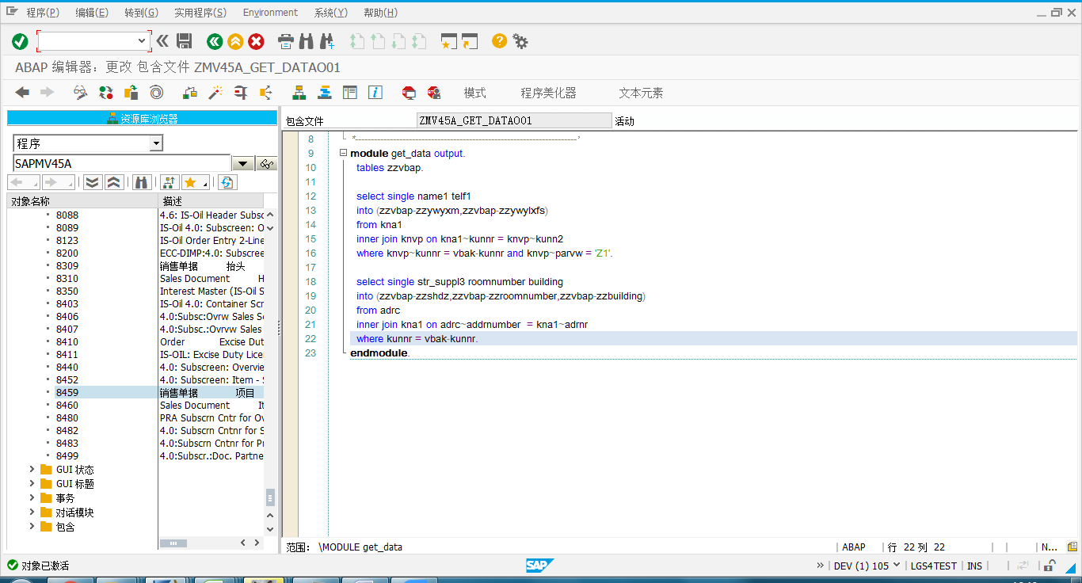The image size is (1082, 583).
Task: Click the 文本元素 button
Action: pyautogui.click(x=641, y=93)
